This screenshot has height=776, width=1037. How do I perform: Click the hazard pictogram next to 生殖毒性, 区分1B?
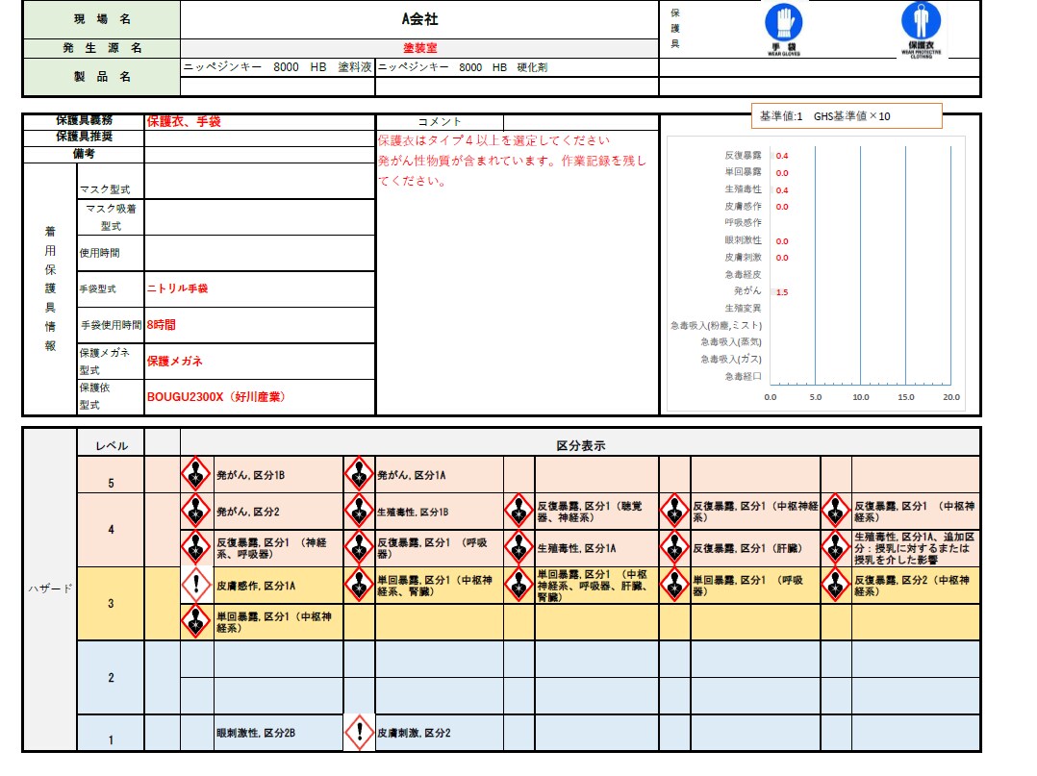pyautogui.click(x=359, y=511)
